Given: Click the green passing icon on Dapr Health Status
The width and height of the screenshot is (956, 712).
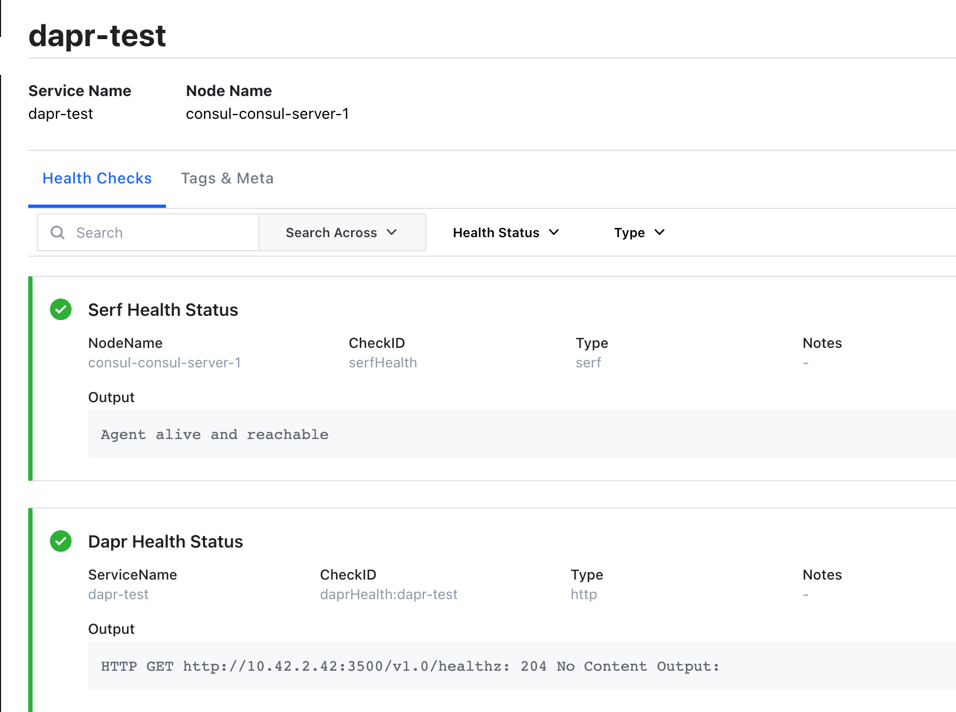Looking at the screenshot, I should click(60, 541).
